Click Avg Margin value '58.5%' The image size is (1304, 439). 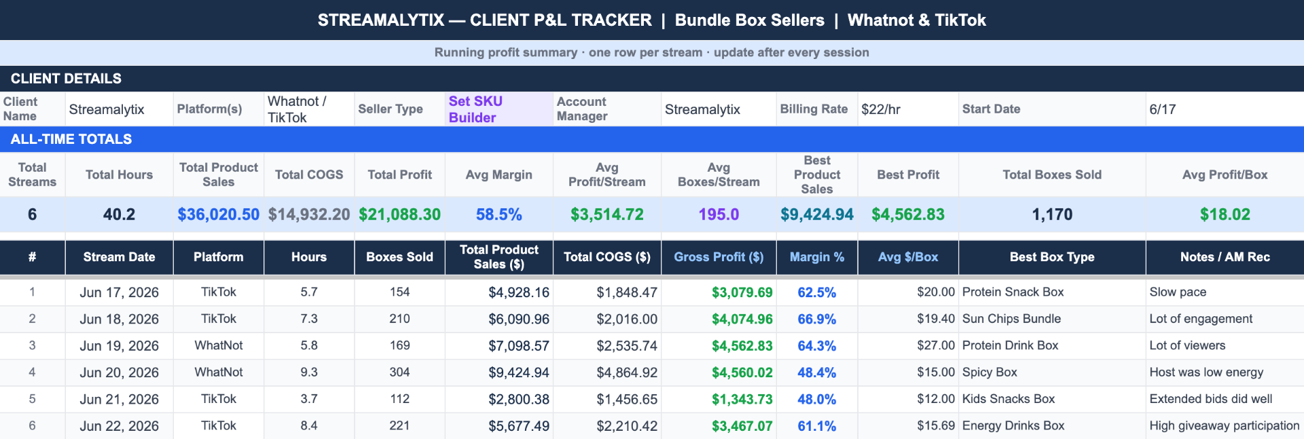(499, 214)
